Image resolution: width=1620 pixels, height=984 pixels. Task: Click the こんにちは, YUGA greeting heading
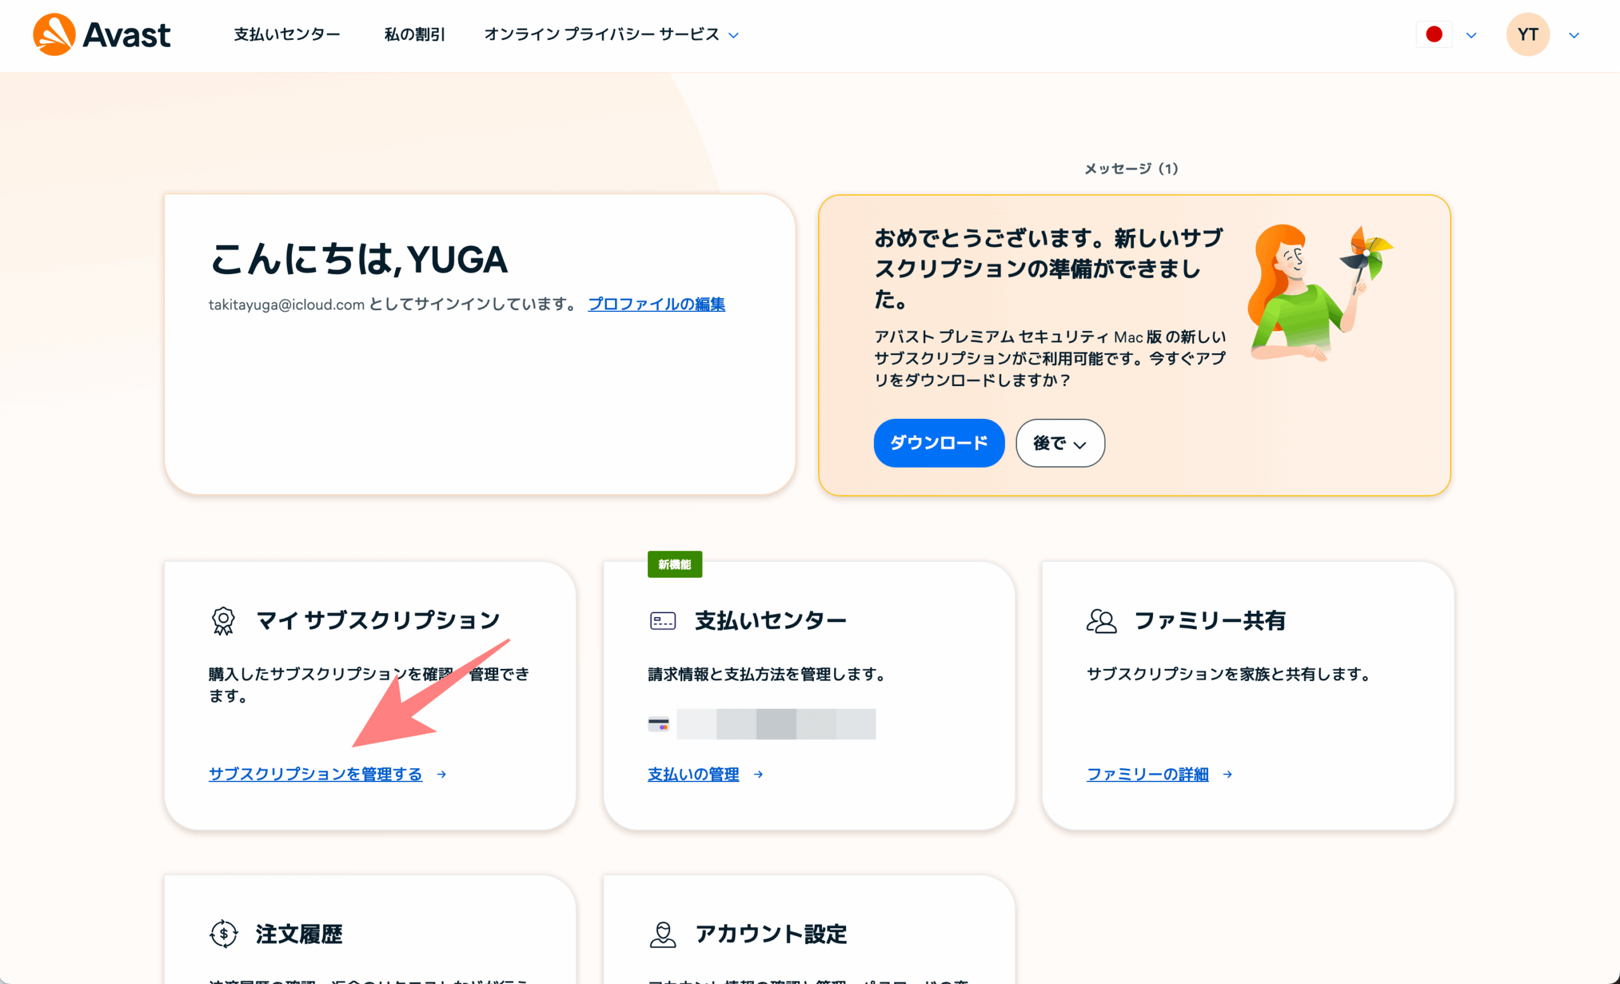358,259
